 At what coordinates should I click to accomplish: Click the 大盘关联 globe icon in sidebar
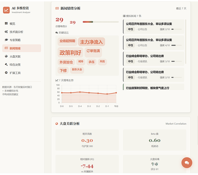[x=6, y=56]
